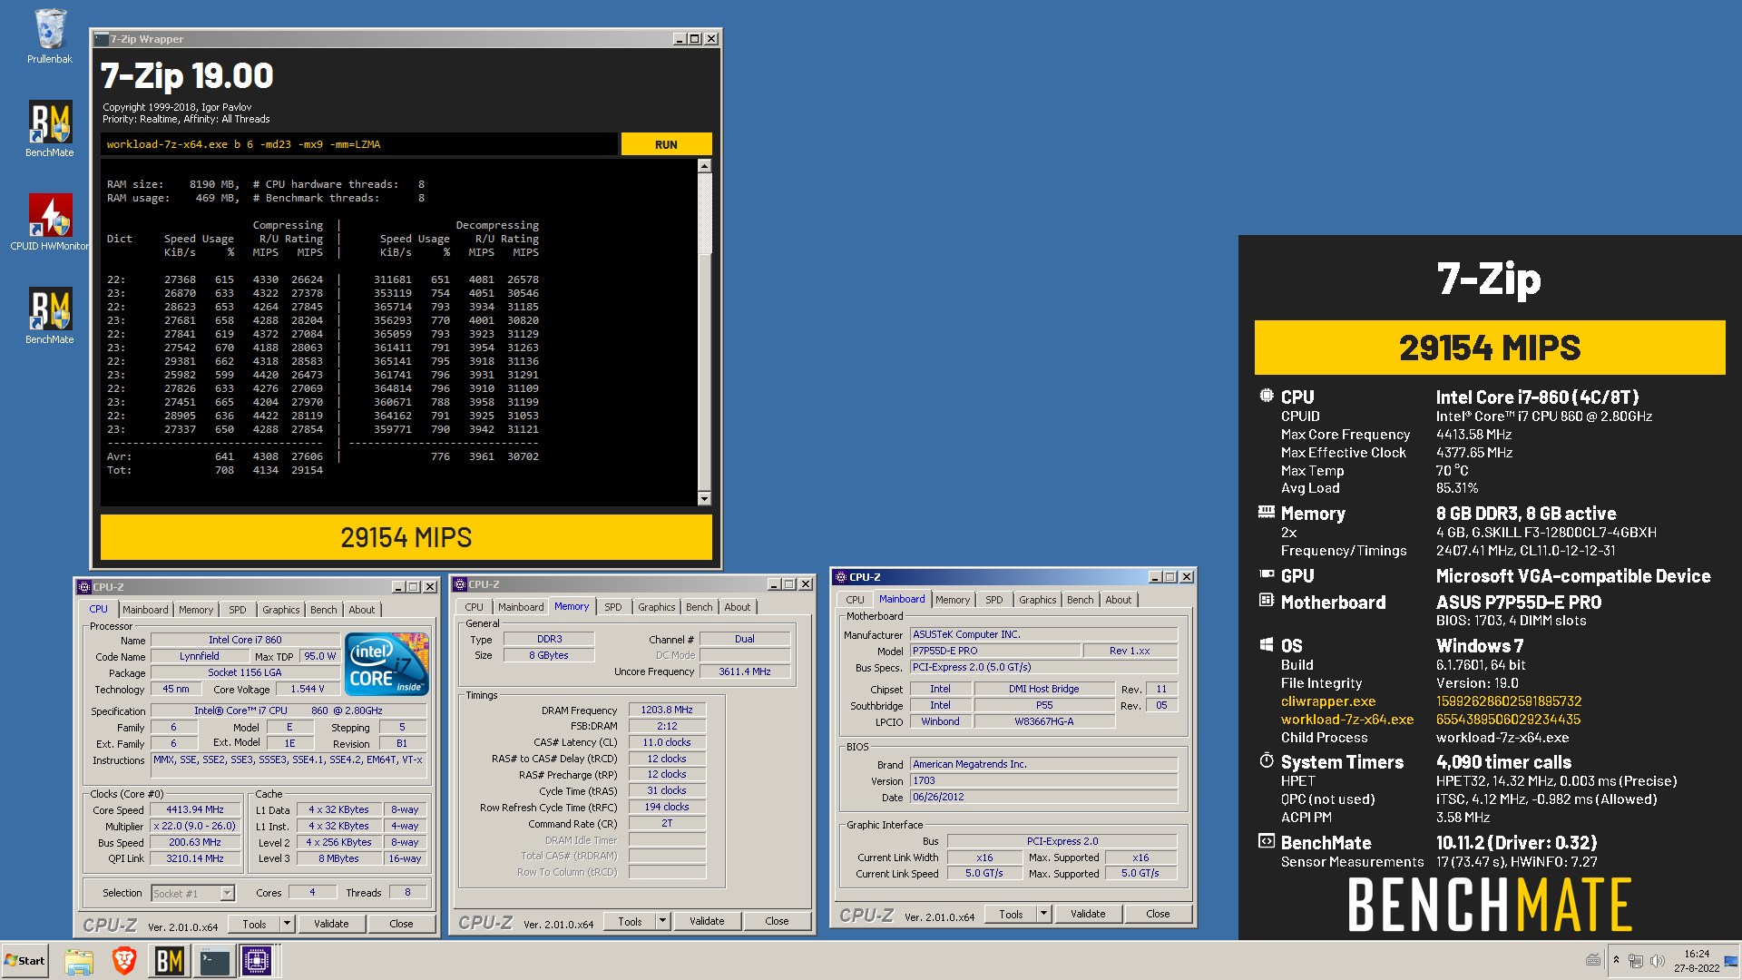Switch to Mainboard tab in CPU-Z CPU window

145,610
